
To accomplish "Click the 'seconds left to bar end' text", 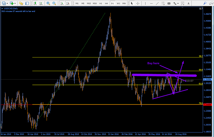I will click(25, 11).
